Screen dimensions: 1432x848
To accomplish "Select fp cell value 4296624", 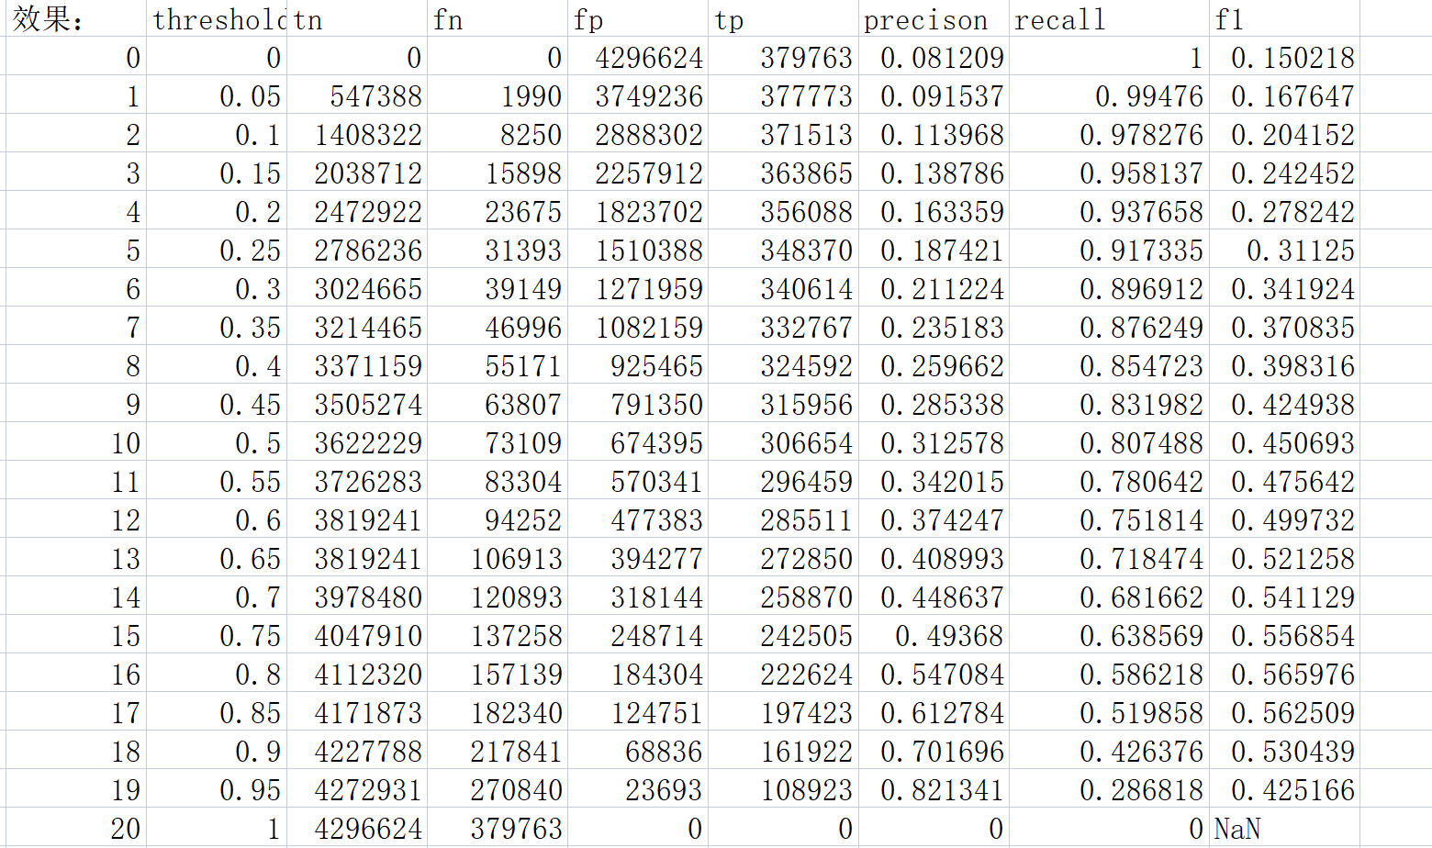I will click(638, 57).
